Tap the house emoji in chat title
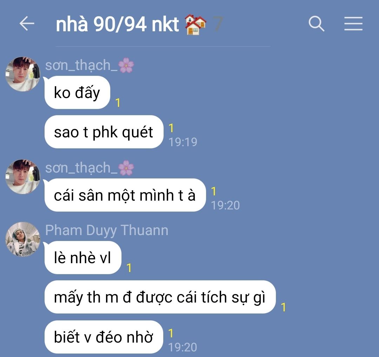This screenshot has height=357, width=379. 195,25
